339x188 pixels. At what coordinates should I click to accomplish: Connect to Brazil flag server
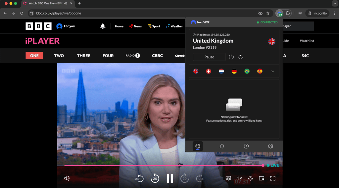[x=247, y=71]
